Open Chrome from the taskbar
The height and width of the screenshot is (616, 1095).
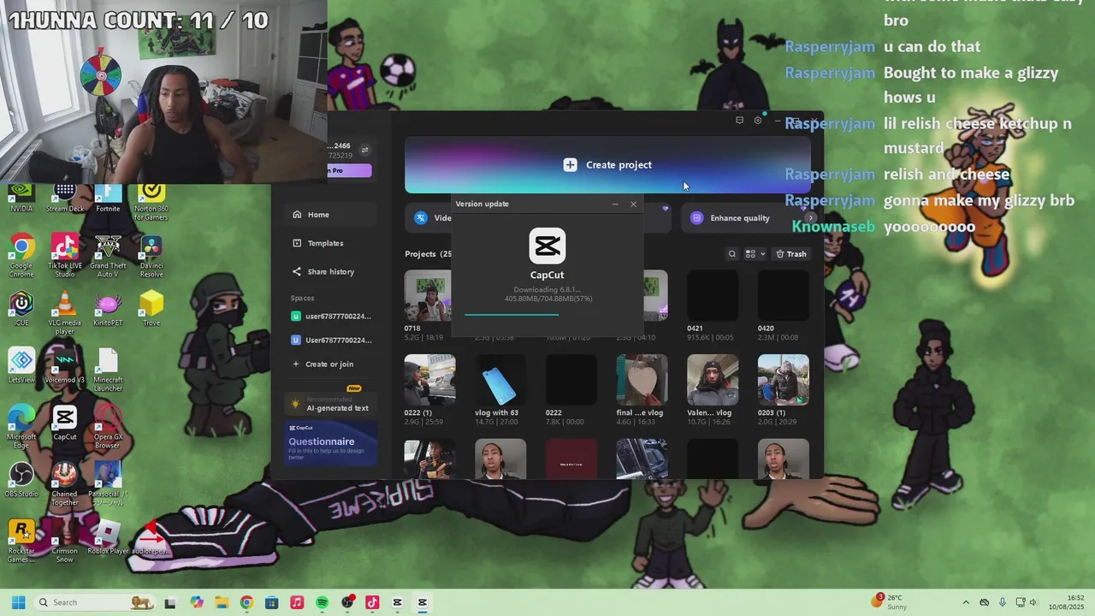pyautogui.click(x=246, y=602)
